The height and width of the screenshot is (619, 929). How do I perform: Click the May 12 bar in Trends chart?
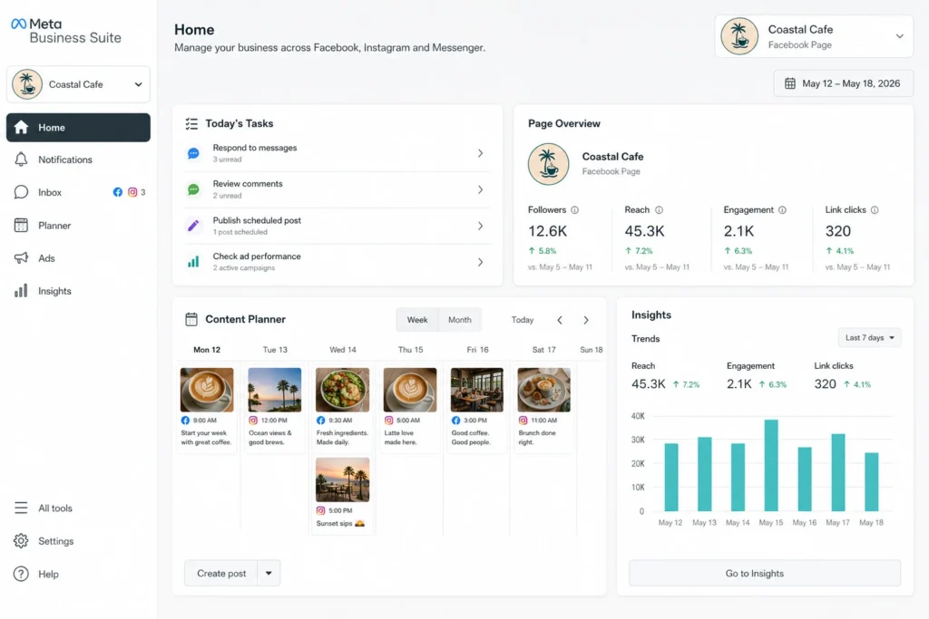click(670, 477)
